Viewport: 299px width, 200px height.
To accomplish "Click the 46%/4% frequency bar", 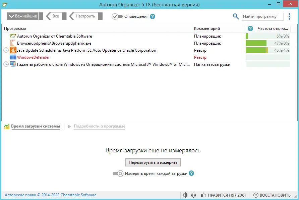I will coord(268,50).
